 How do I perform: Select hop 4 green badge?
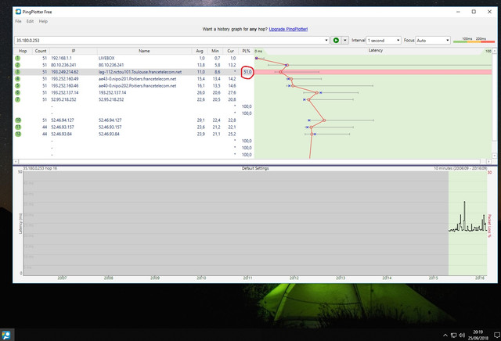17,78
